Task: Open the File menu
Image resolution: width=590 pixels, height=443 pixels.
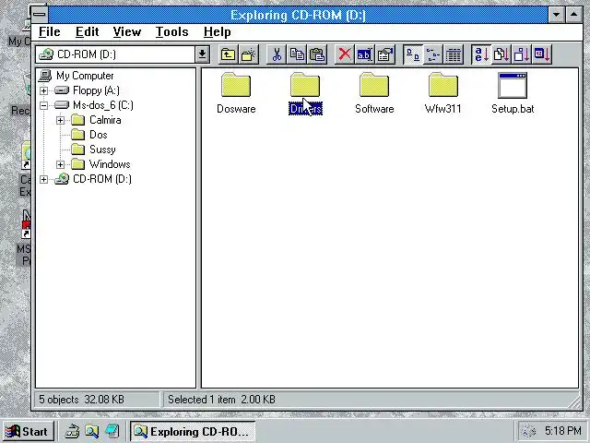Action: (x=49, y=32)
